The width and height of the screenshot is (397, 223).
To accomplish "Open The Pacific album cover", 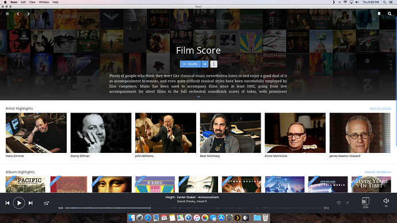I will (25, 184).
